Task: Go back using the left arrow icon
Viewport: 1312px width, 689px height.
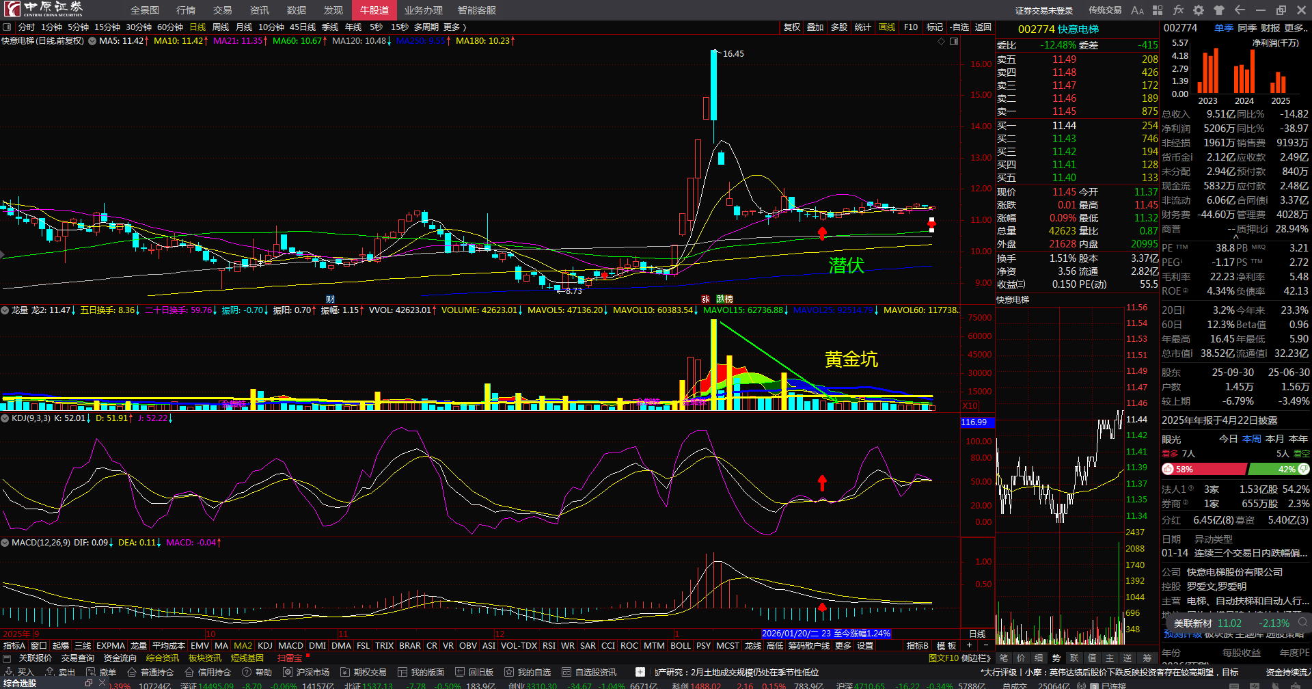Action: coord(1240,10)
